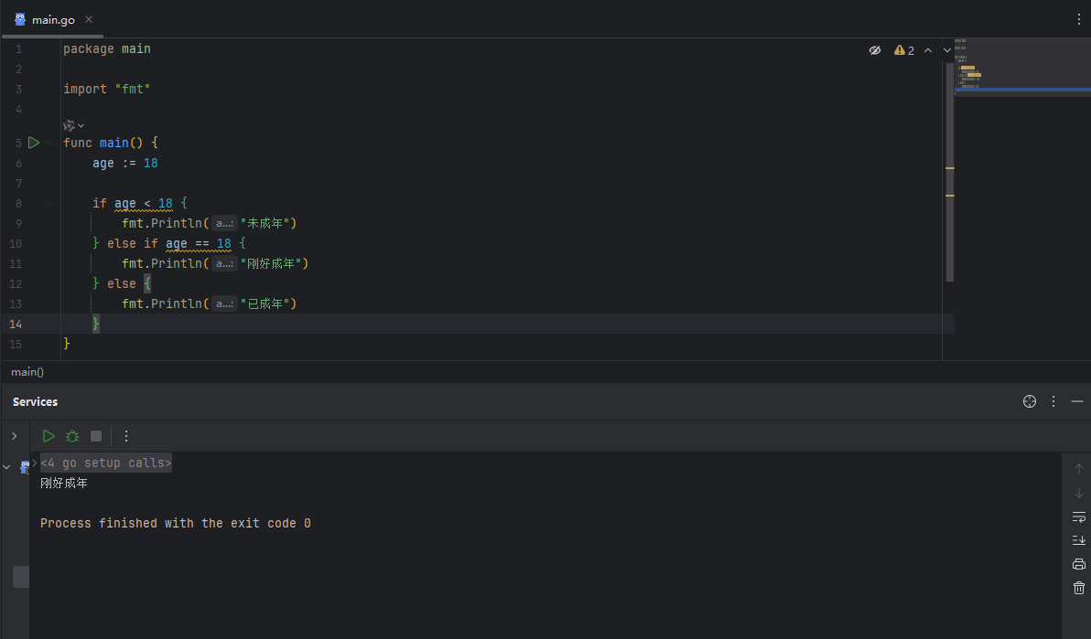Open the AI actions dropdown above func main

(74, 126)
